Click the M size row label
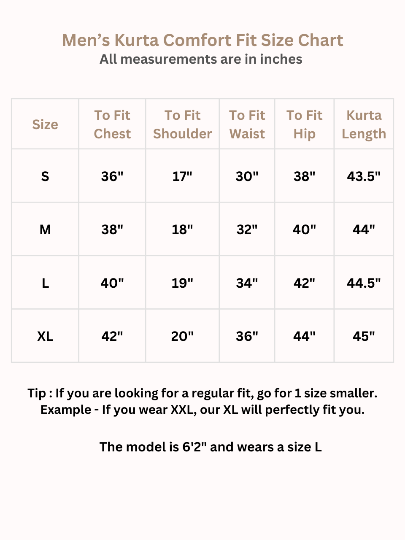Screen dimensions: 405x540 (45, 230)
